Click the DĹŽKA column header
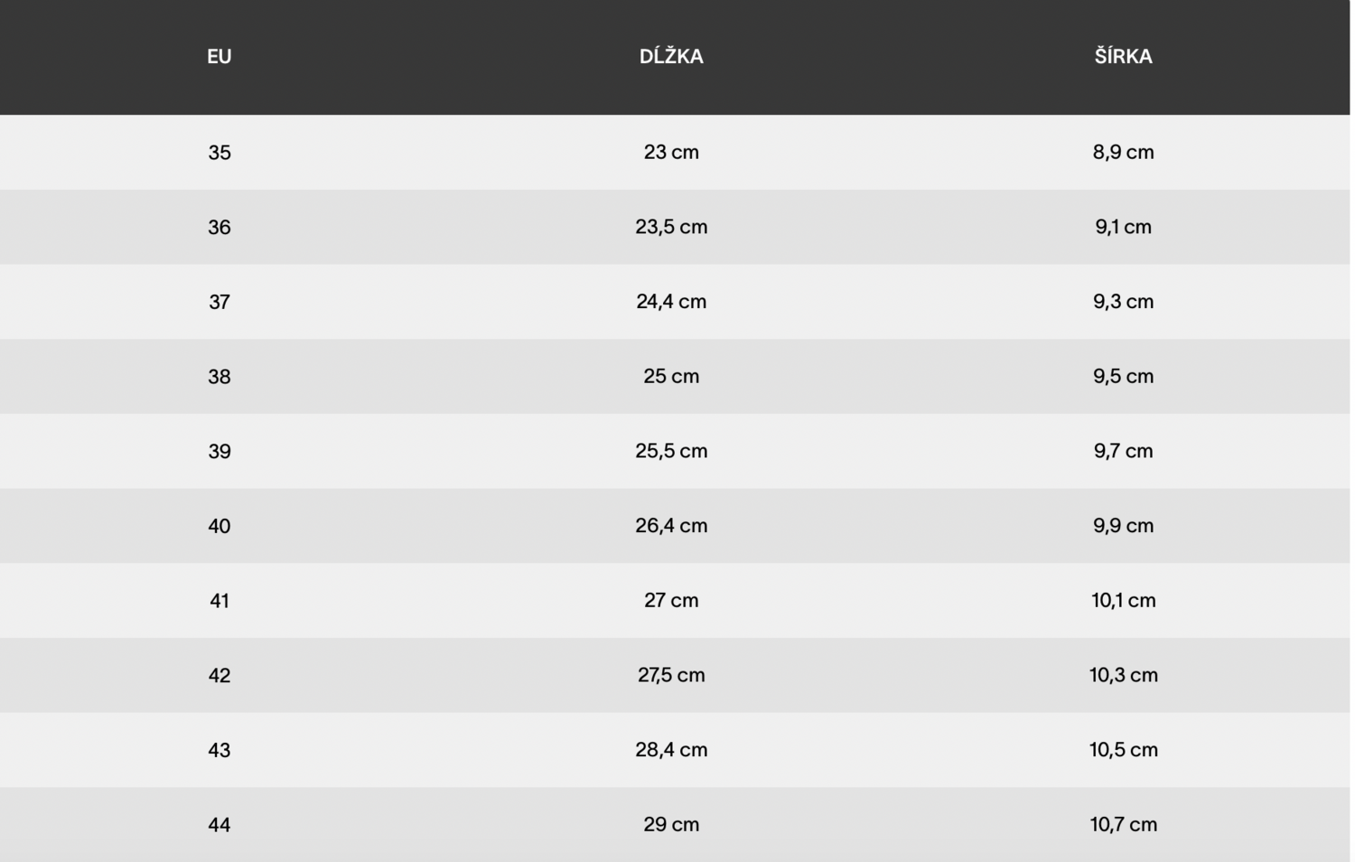 (671, 57)
